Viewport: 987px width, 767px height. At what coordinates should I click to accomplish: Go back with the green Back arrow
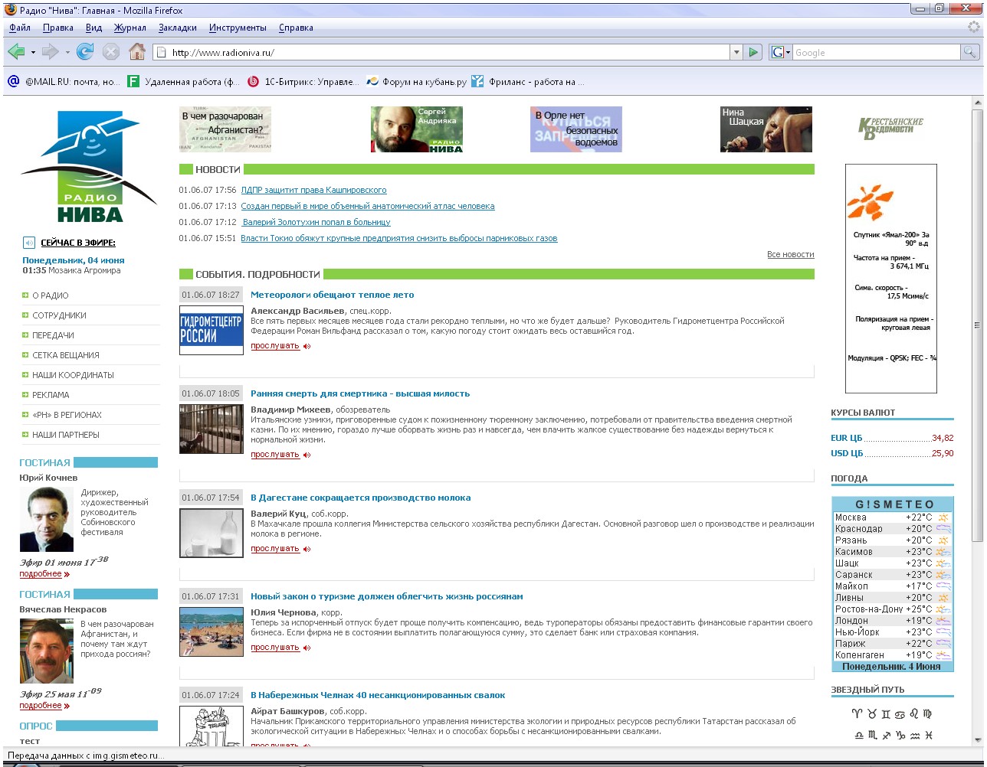point(16,52)
